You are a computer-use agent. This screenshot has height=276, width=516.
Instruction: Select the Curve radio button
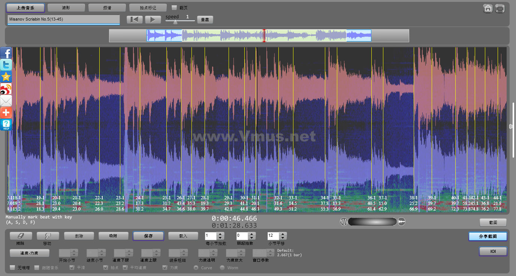196,268
